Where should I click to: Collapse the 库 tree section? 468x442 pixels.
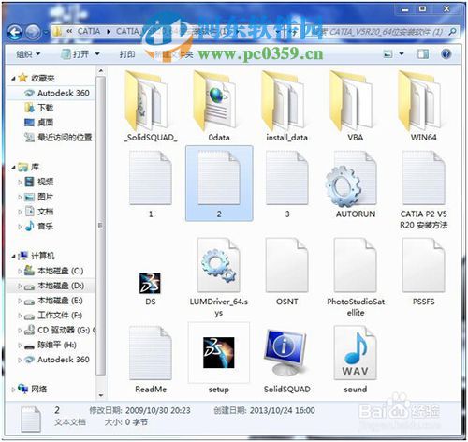click(13, 168)
